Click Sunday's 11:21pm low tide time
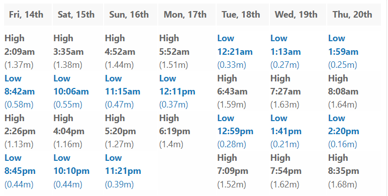This screenshot has height=196, width=388. pos(123,171)
